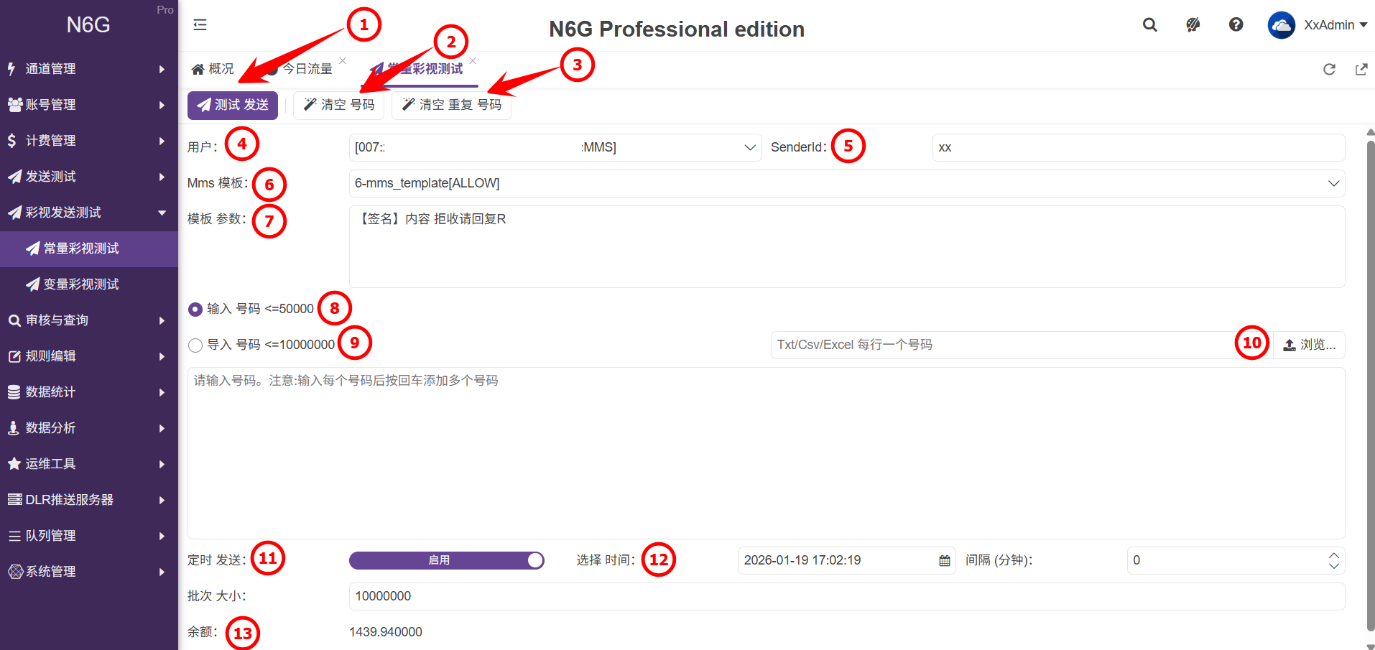Click the 测试 发送 button
Screen dimensions: 1375x650
tap(233, 105)
